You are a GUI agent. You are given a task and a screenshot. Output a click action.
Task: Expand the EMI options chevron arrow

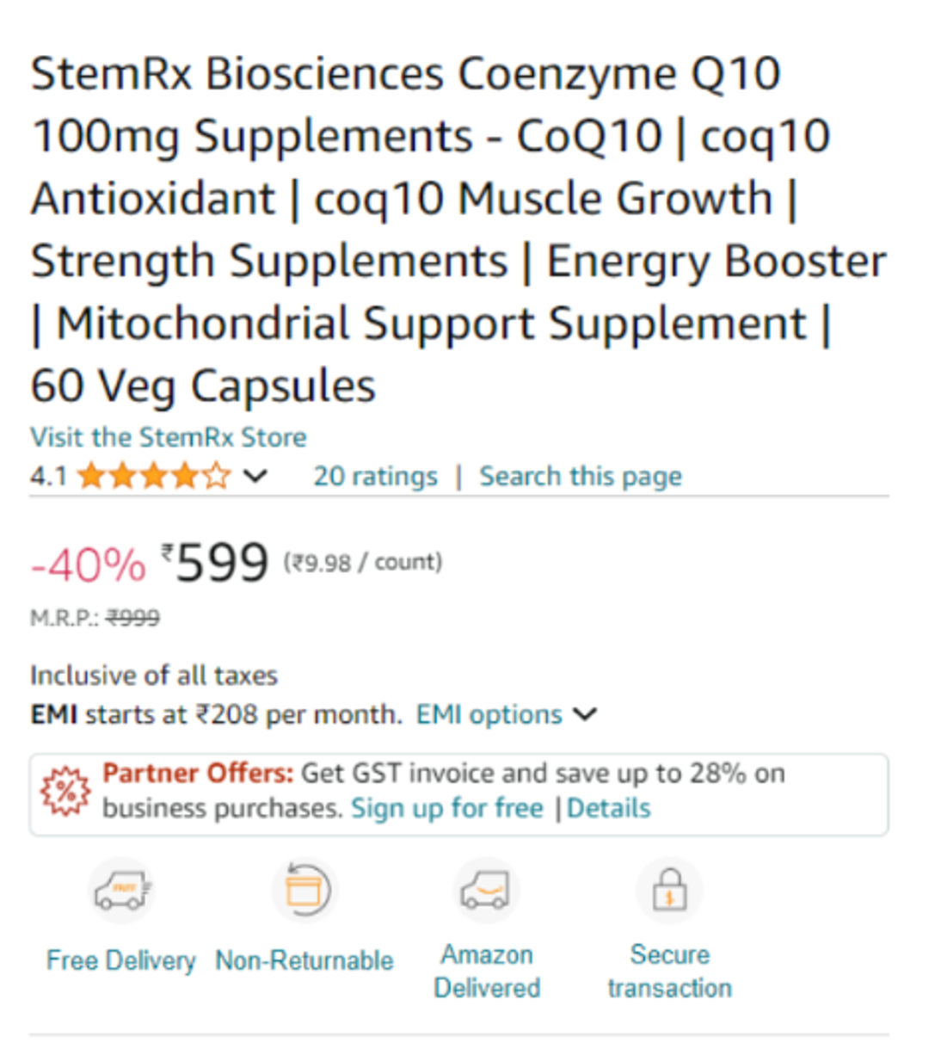coord(585,714)
